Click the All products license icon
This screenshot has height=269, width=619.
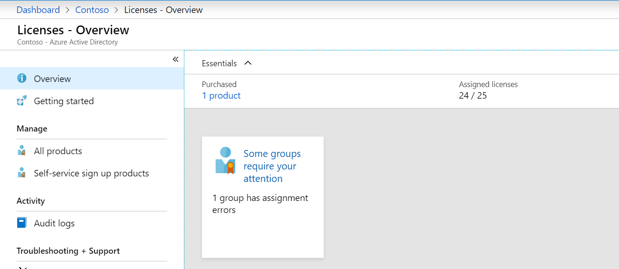tap(21, 150)
